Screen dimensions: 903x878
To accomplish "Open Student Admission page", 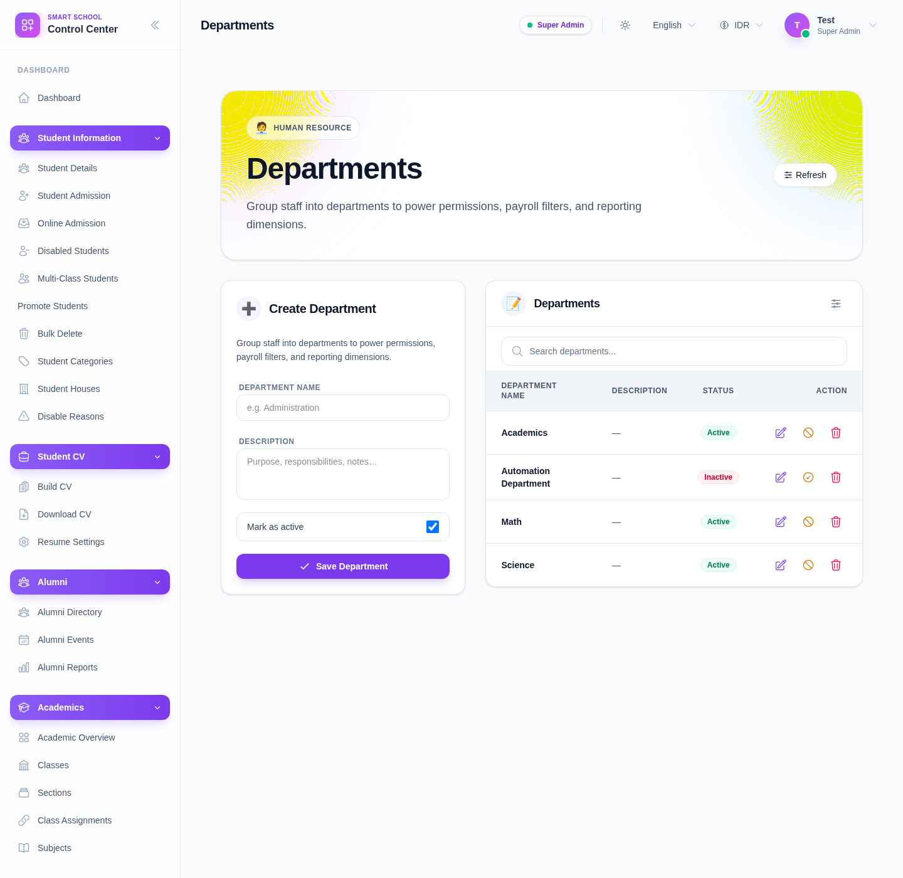I will tap(90, 196).
